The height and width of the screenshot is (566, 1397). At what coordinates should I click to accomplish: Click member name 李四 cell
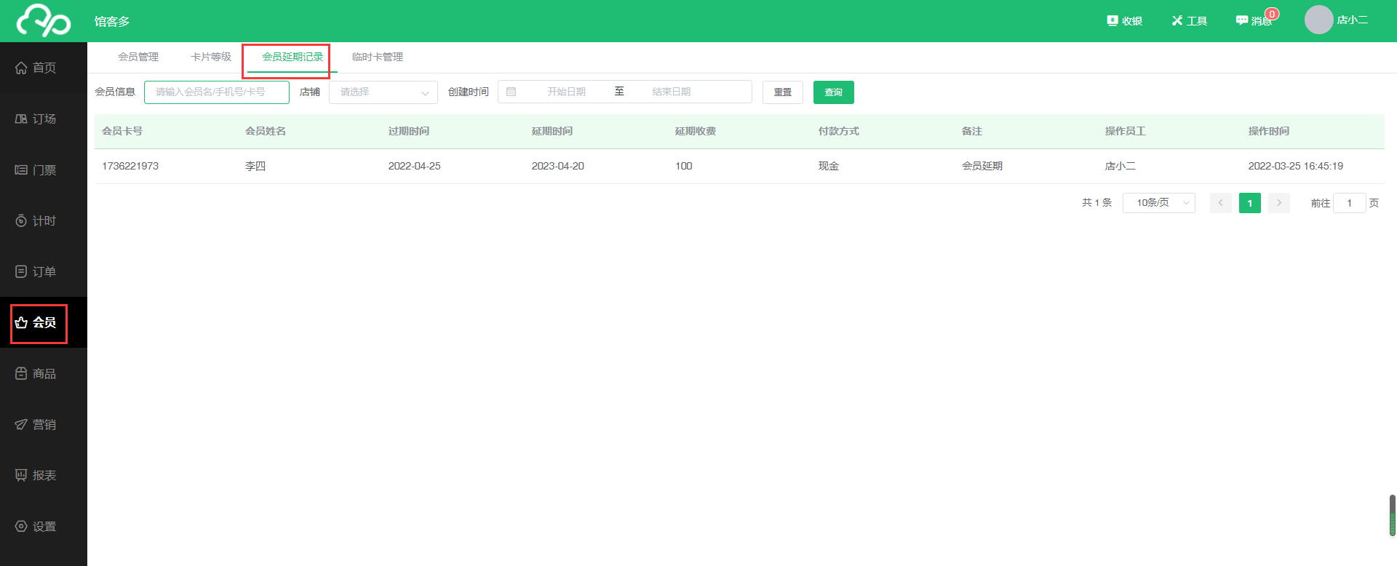coord(255,166)
